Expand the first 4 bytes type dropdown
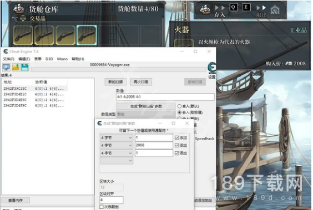This screenshot has width=313, height=210. [116, 137]
